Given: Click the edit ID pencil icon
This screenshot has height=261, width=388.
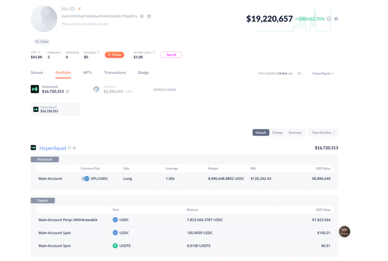Looking at the screenshot, I should pos(80,9).
